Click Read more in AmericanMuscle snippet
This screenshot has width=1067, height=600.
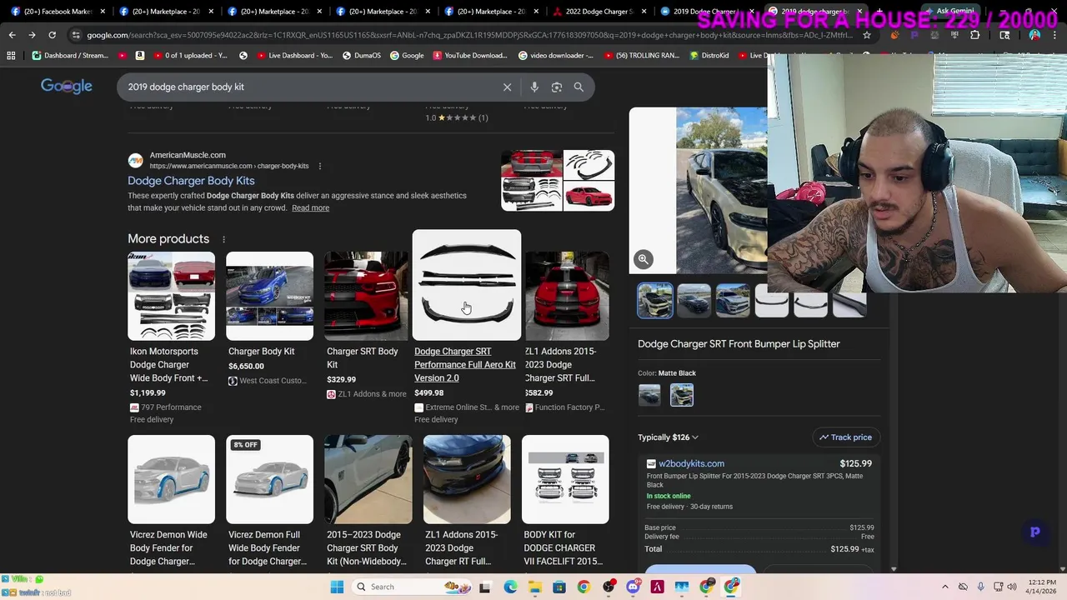tap(310, 208)
